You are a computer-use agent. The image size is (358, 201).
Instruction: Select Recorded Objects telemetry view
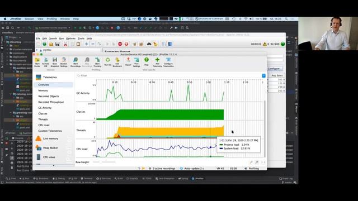click(49, 96)
